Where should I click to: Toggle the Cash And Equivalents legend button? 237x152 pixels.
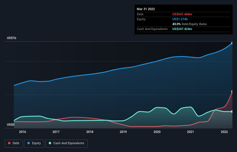66,143
